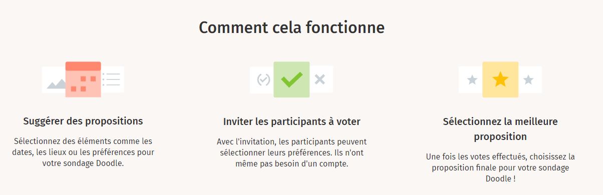Click the small gray star right of yellow star
The height and width of the screenshot is (195, 603).
(x=528, y=79)
